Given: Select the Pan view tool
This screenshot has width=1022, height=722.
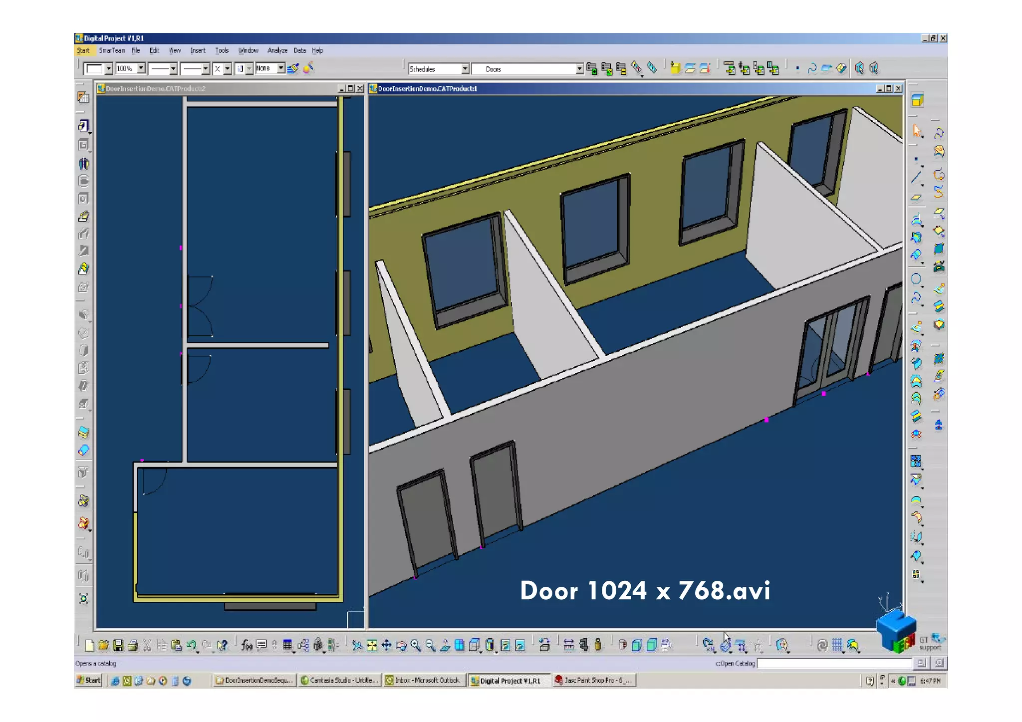Looking at the screenshot, I should pos(387,646).
